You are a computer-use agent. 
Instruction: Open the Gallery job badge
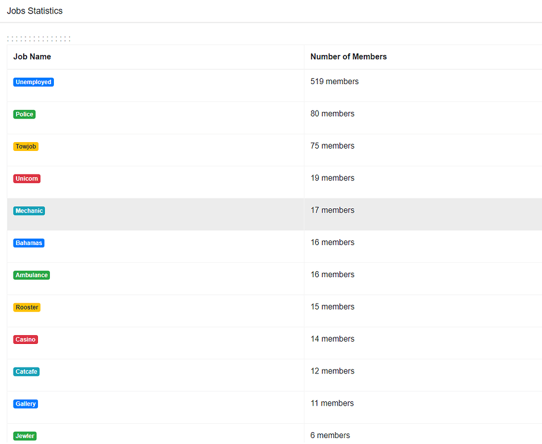click(25, 403)
